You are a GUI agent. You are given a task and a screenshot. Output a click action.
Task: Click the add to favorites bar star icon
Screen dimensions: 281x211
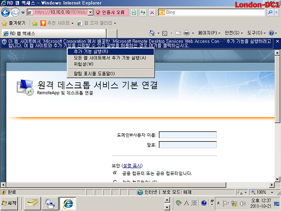pos(35,23)
